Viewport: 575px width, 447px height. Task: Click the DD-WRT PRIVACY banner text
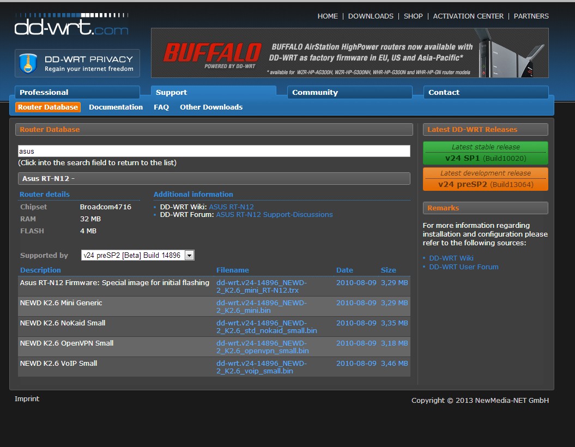(89, 59)
